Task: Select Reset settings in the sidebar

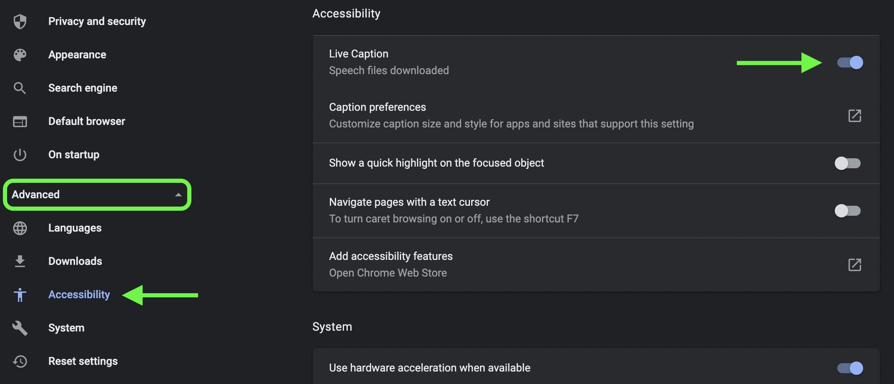Action: 83,361
